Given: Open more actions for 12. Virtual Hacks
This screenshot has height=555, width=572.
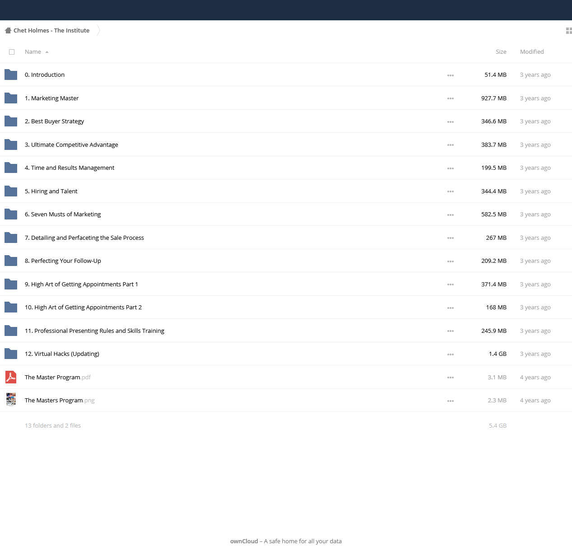Looking at the screenshot, I should click(451, 354).
